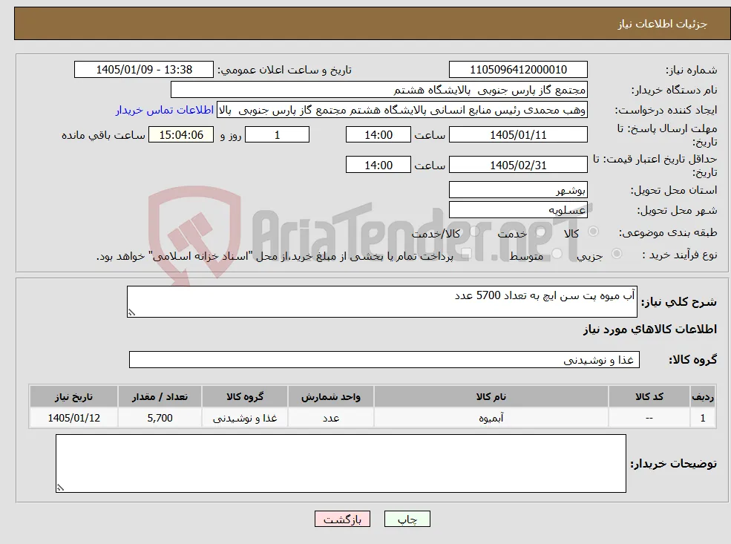Click the response deadline date 1405/01/11

[518, 135]
